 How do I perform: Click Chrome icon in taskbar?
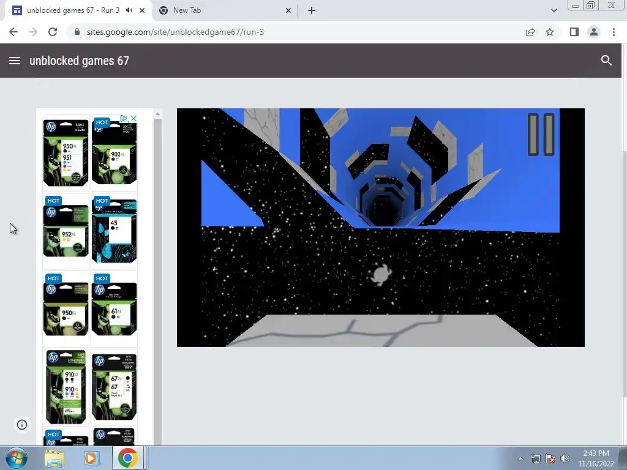(x=127, y=458)
